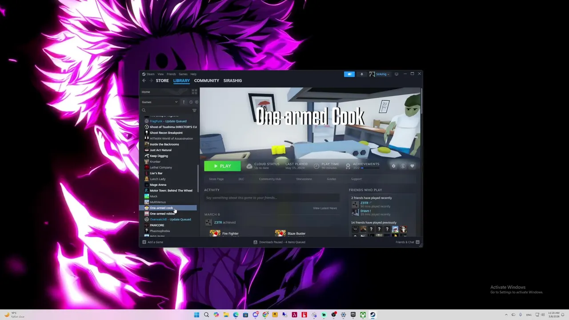Switch to Big Picture mode icon

click(x=397, y=74)
